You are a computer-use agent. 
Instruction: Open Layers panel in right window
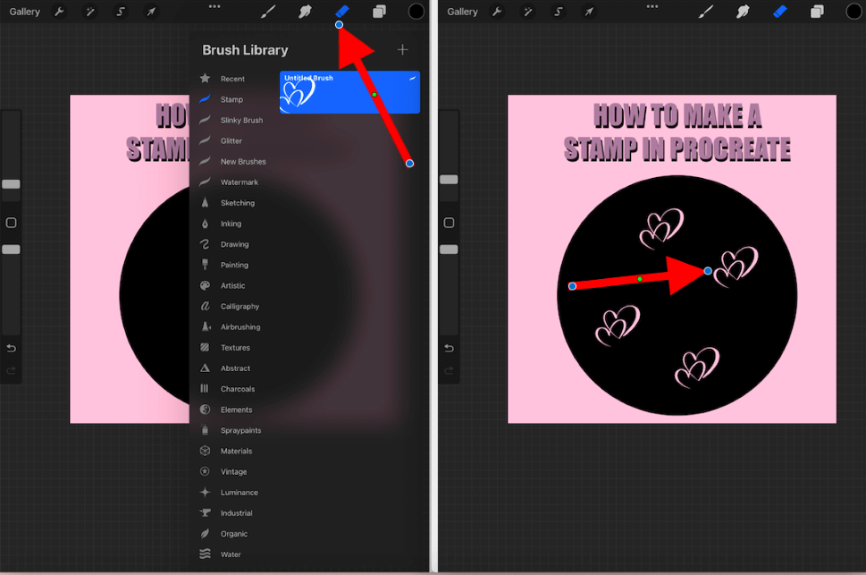point(817,12)
